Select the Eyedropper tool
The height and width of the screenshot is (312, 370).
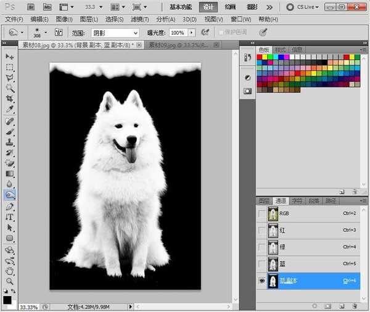pos(9,109)
